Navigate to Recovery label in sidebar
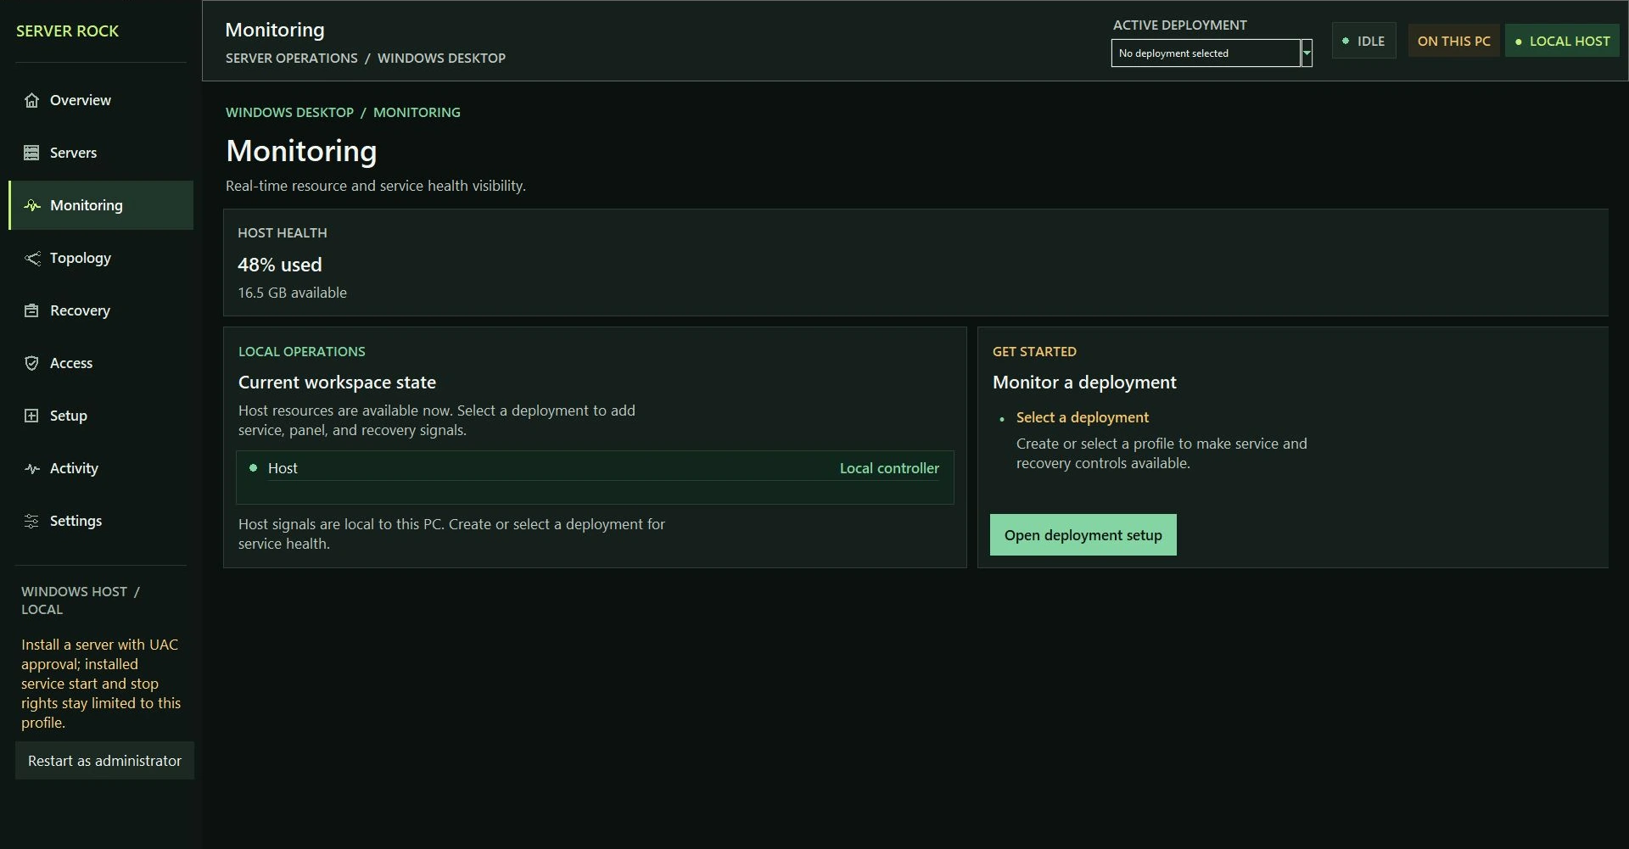The width and height of the screenshot is (1629, 849). point(80,310)
